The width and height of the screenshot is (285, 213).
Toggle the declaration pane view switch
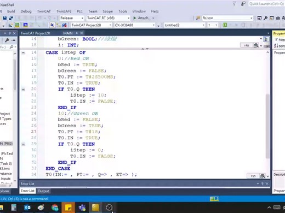tap(266, 39)
